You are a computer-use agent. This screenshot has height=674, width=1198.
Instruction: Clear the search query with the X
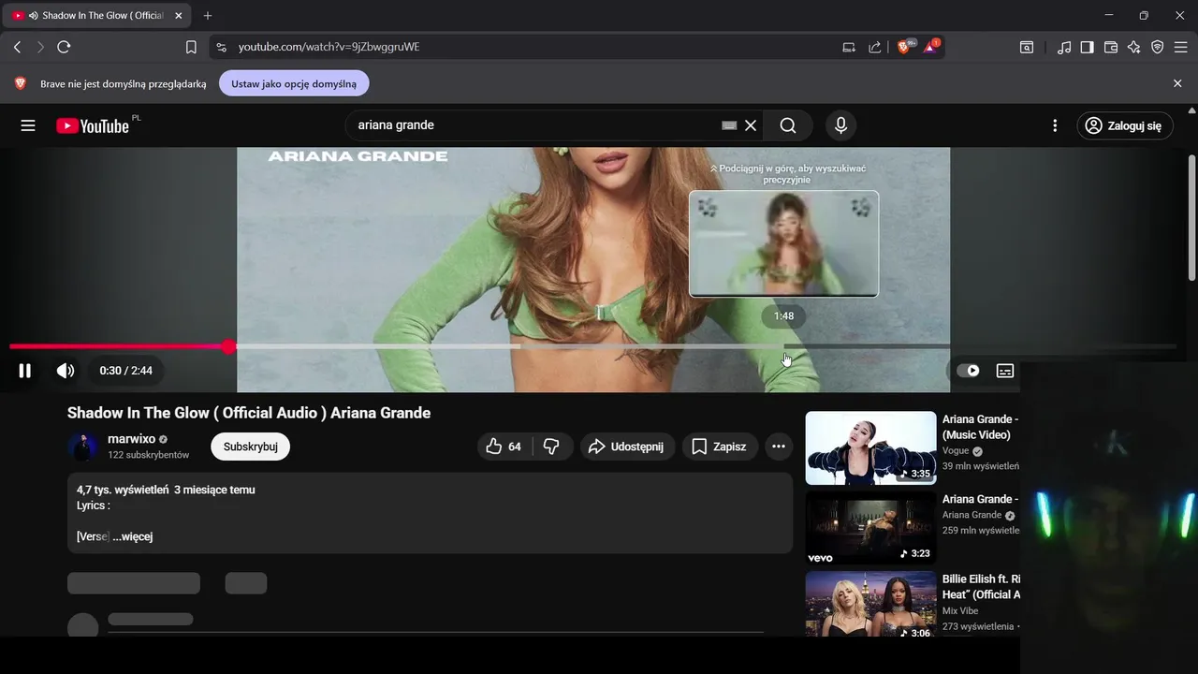point(751,125)
